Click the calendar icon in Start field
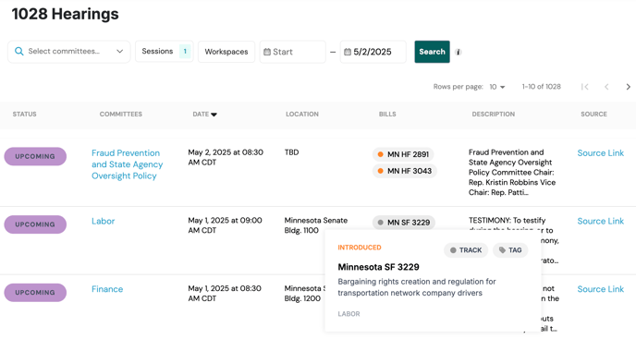The width and height of the screenshot is (636, 339). click(267, 52)
